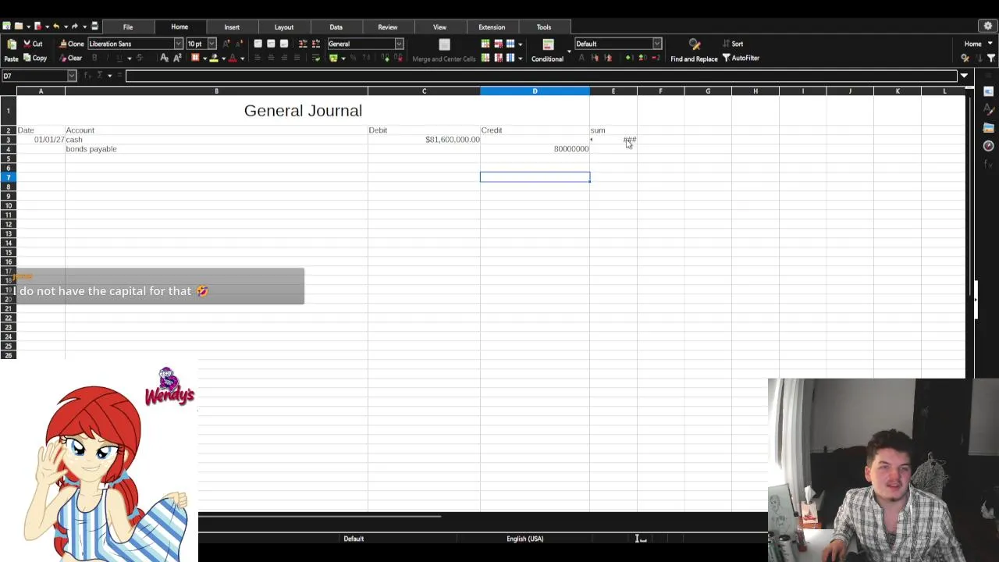Switch to the Data tab
Viewport: 999px width, 562px height.
coord(336,27)
